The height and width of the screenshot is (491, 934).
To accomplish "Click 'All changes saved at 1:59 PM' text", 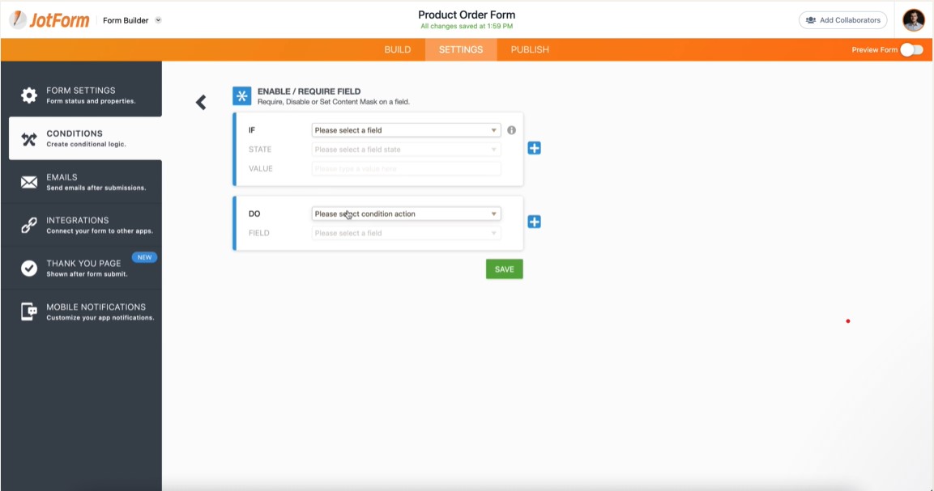I will tap(467, 26).
